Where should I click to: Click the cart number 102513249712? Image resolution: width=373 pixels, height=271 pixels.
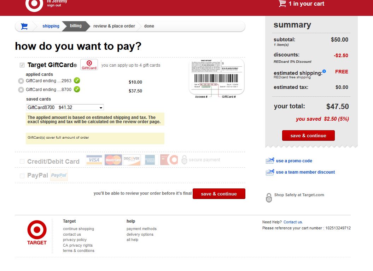pos(338,228)
